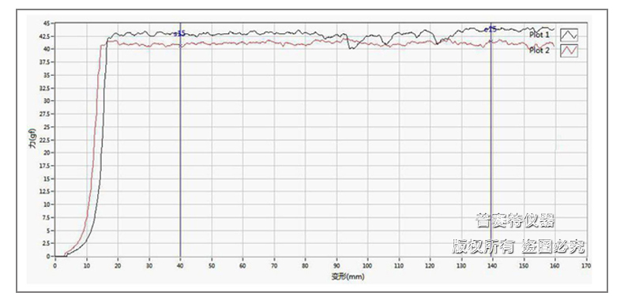Click the x-axis tick label 160
624x300 pixels.
pos(554,265)
